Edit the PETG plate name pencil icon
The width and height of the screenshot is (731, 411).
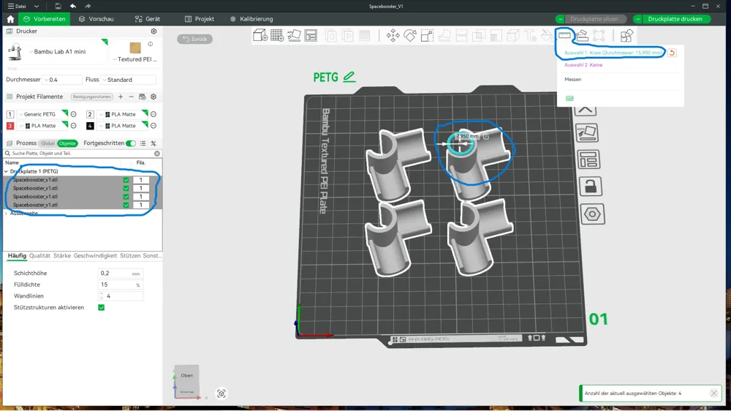(349, 77)
